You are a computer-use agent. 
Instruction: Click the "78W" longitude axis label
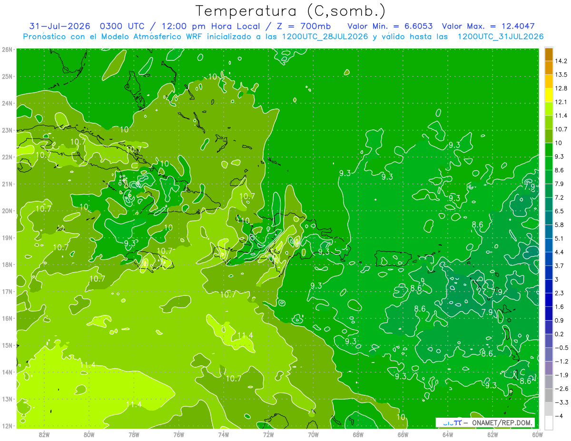[134, 434]
